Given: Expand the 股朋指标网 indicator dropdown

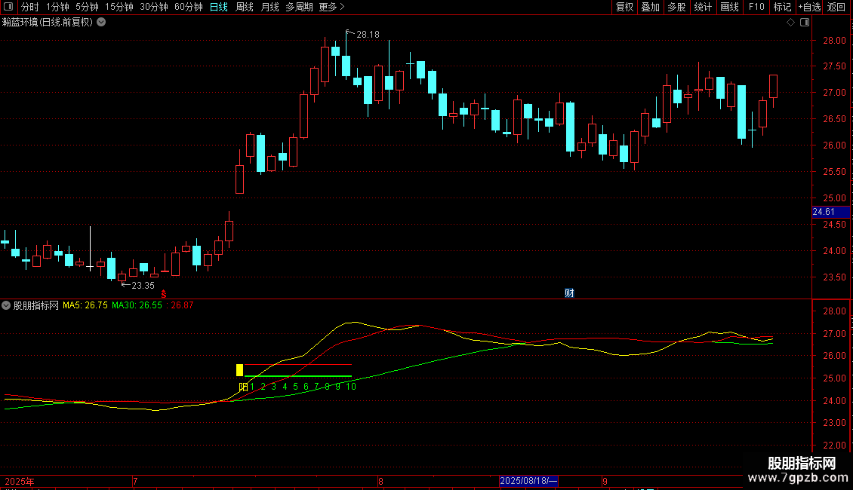Looking at the screenshot, I should coord(6,305).
